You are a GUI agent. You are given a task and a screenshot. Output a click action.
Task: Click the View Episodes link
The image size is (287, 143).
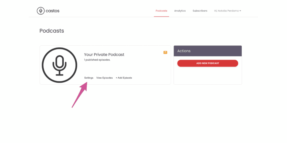(x=105, y=78)
